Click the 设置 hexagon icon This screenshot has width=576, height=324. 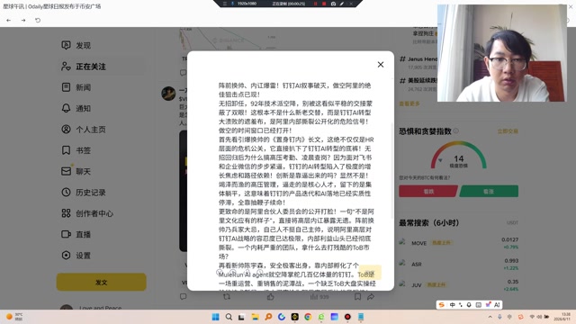click(66, 255)
